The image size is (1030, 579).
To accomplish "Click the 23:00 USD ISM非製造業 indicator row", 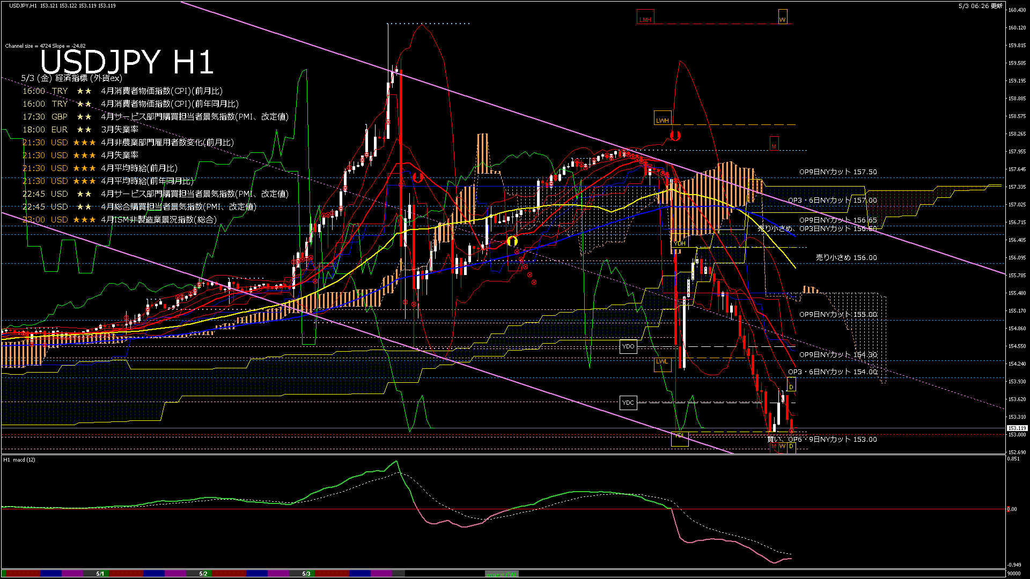I will [x=119, y=220].
